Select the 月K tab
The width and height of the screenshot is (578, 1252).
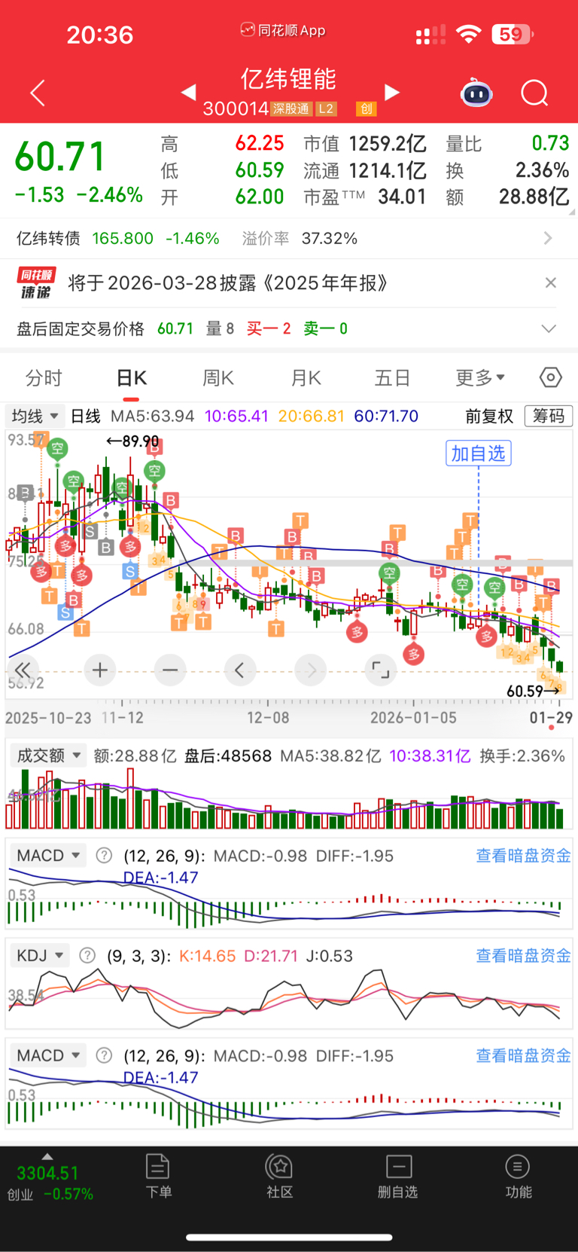[306, 377]
